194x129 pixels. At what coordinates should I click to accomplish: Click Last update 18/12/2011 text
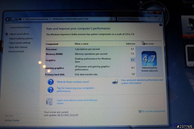coord(61,115)
